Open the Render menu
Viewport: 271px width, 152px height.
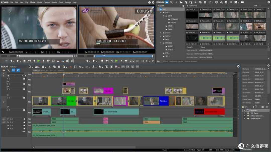point(54,2)
